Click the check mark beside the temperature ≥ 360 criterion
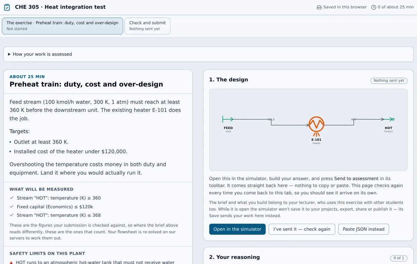Viewport: 417px width, 264px height. 12,198
